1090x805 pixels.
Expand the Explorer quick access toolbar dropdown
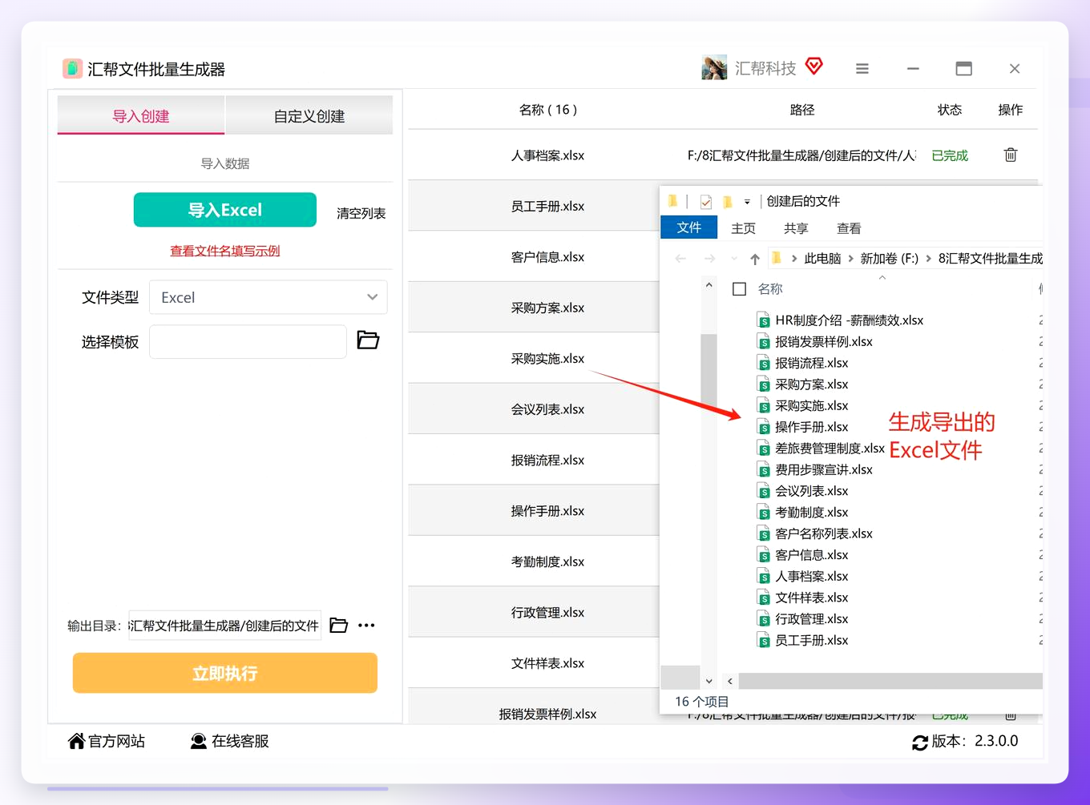[747, 202]
